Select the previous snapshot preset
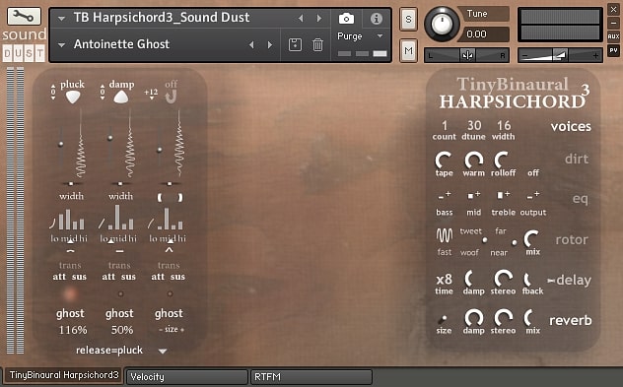The image size is (623, 387). [x=251, y=45]
